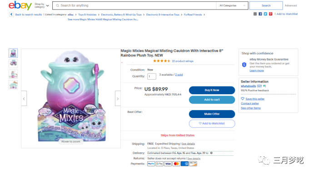This screenshot has height=174, width=314.
Task: Show next product image arrow
Action: coord(118,98)
